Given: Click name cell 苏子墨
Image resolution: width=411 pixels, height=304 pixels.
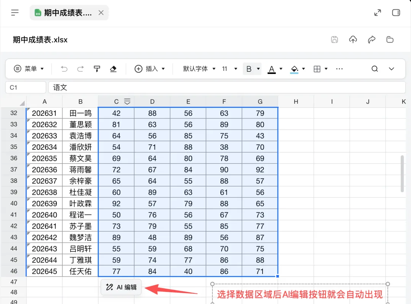Looking at the screenshot, I should pos(80,226).
